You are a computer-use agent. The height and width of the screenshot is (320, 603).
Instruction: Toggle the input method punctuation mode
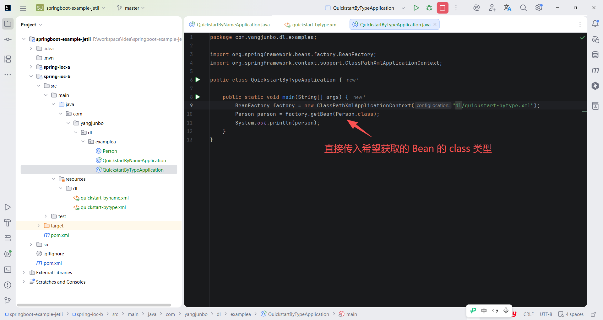coord(495,311)
